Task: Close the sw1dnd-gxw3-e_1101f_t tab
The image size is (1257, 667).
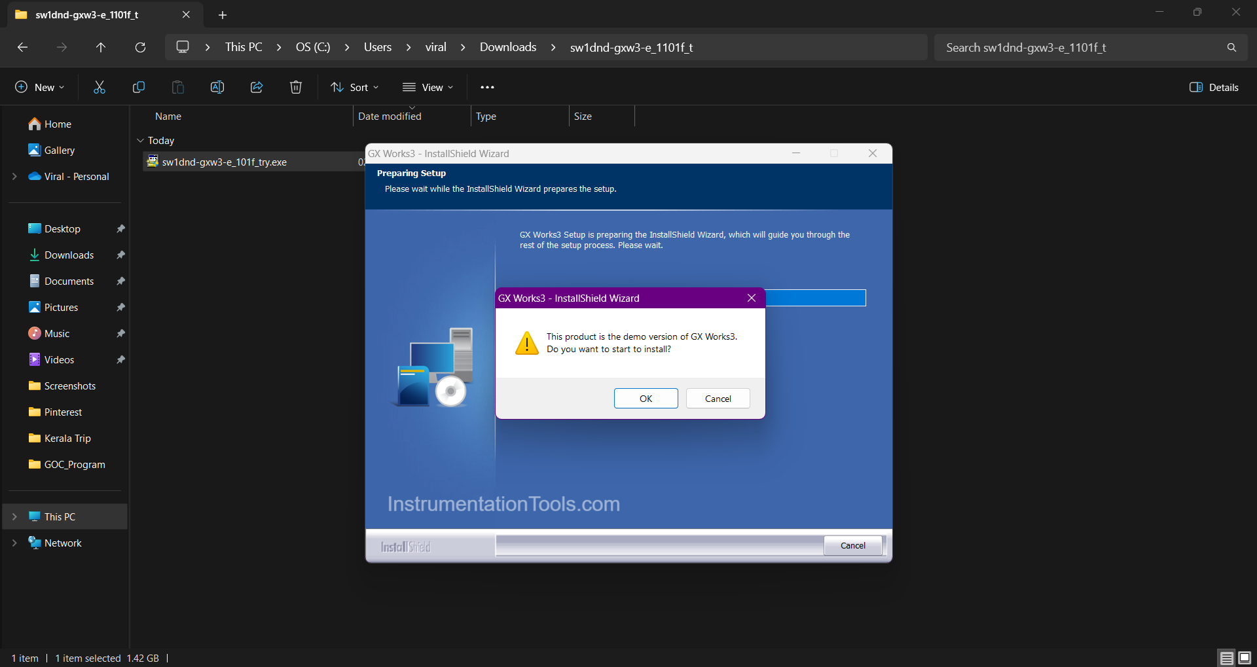Action: pos(186,14)
